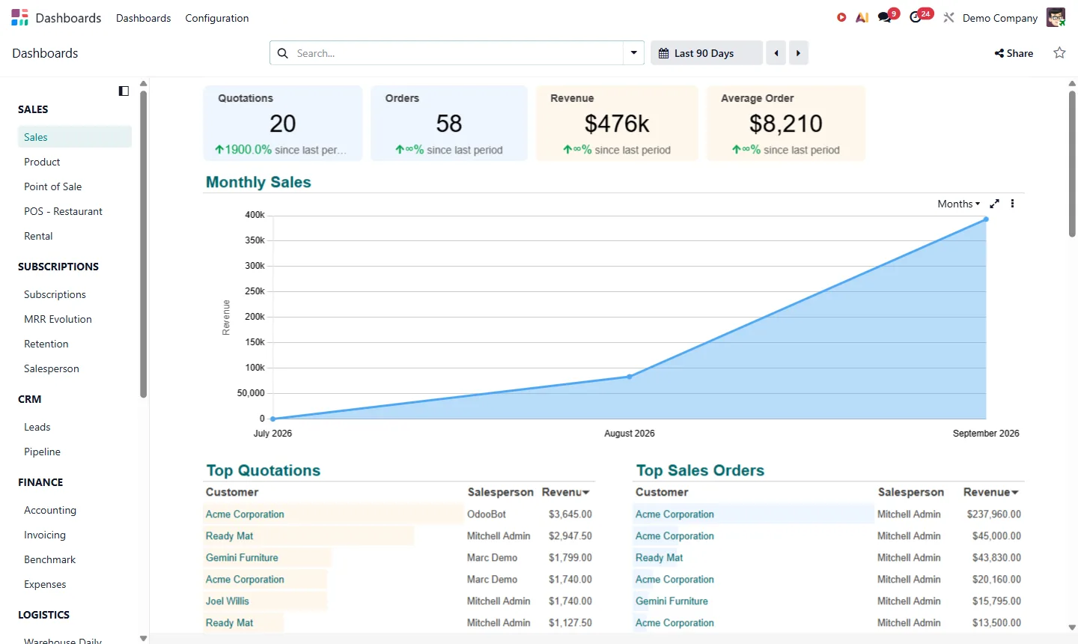
Task: Open the user avatar menu
Action: pos(1056,17)
